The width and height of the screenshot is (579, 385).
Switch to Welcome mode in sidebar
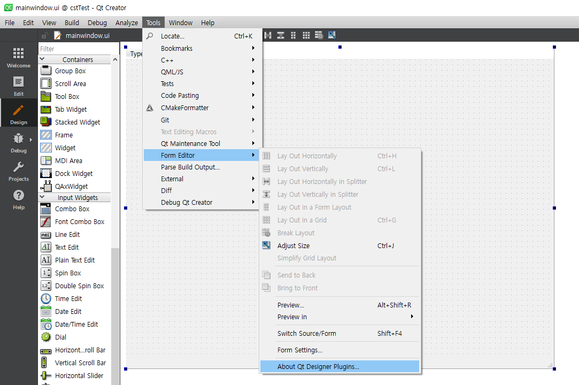tap(19, 57)
